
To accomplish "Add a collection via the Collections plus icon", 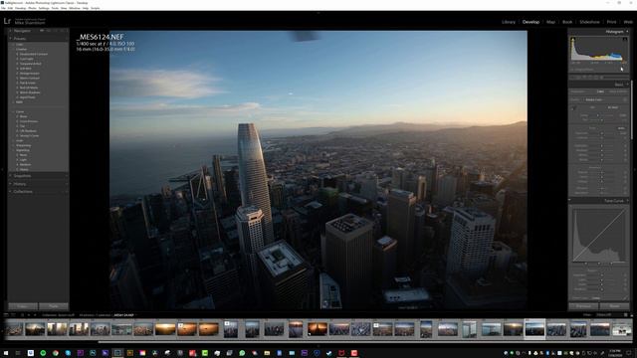I will (x=67, y=192).
